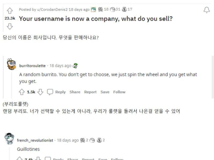214x160 pixels.
Task: Click the award badge beside burritoroulette's timestamp
Action: click(x=75, y=66)
